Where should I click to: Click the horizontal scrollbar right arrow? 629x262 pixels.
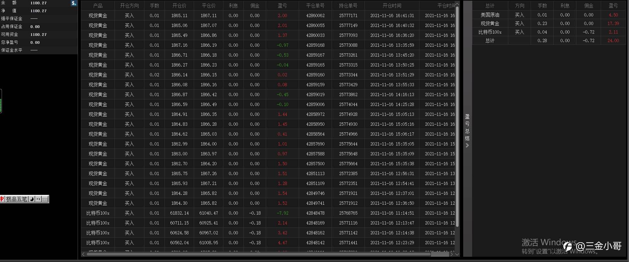[x=452, y=254]
